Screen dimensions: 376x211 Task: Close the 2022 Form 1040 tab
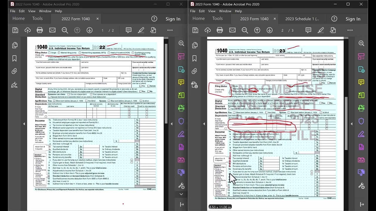pyautogui.click(x=98, y=19)
